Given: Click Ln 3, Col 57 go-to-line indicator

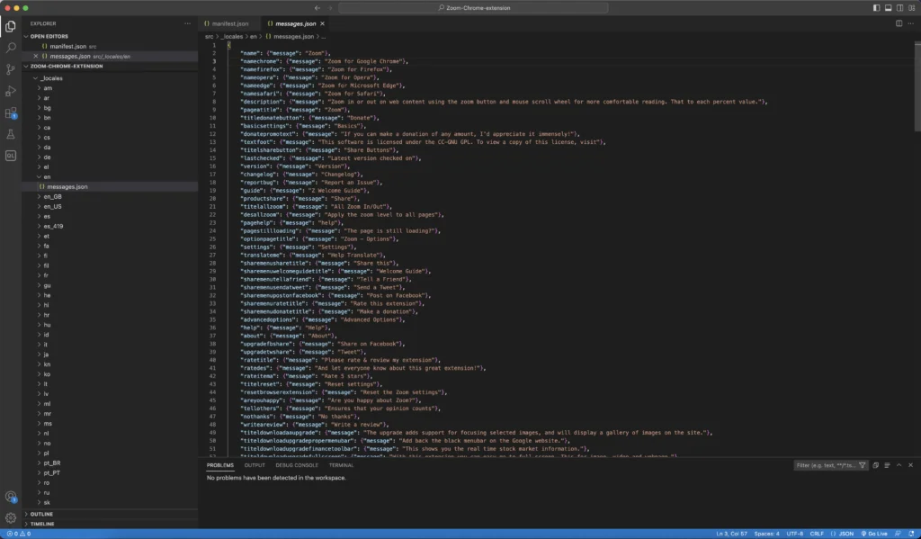Looking at the screenshot, I should (x=731, y=534).
